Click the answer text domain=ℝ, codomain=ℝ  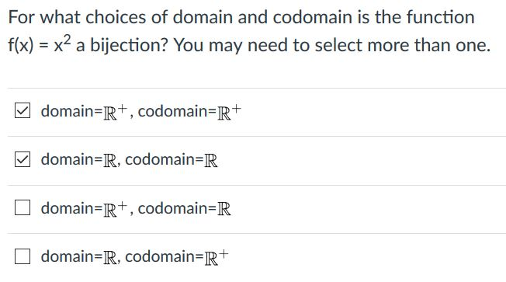click(130, 159)
